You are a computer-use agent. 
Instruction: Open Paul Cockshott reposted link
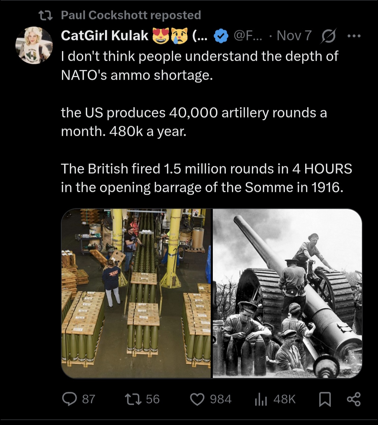(x=131, y=15)
